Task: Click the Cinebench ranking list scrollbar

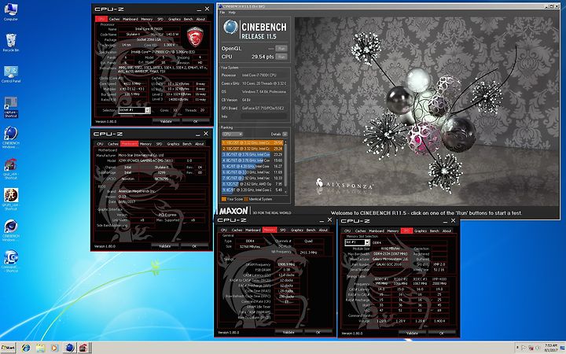Action: (x=286, y=167)
